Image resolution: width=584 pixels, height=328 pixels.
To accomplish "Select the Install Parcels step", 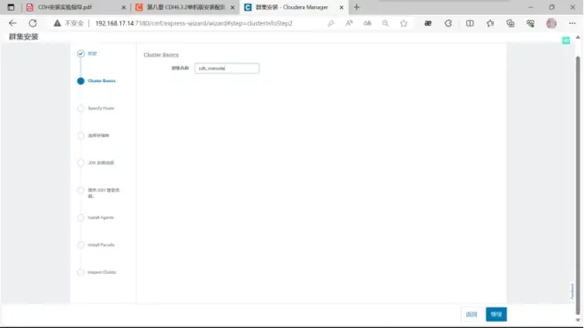I will click(x=101, y=245).
